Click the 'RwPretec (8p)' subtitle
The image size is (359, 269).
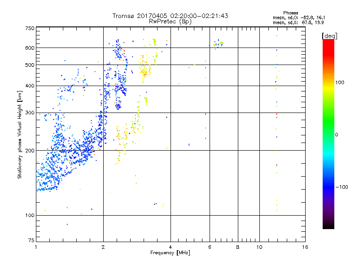[170, 22]
